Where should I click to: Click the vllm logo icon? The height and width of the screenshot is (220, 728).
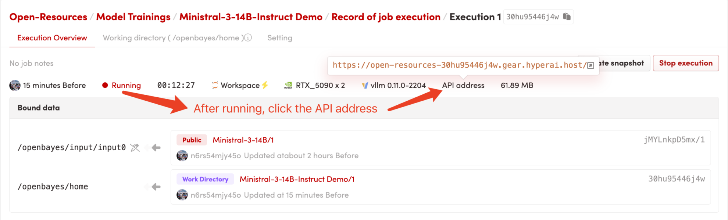(x=365, y=85)
